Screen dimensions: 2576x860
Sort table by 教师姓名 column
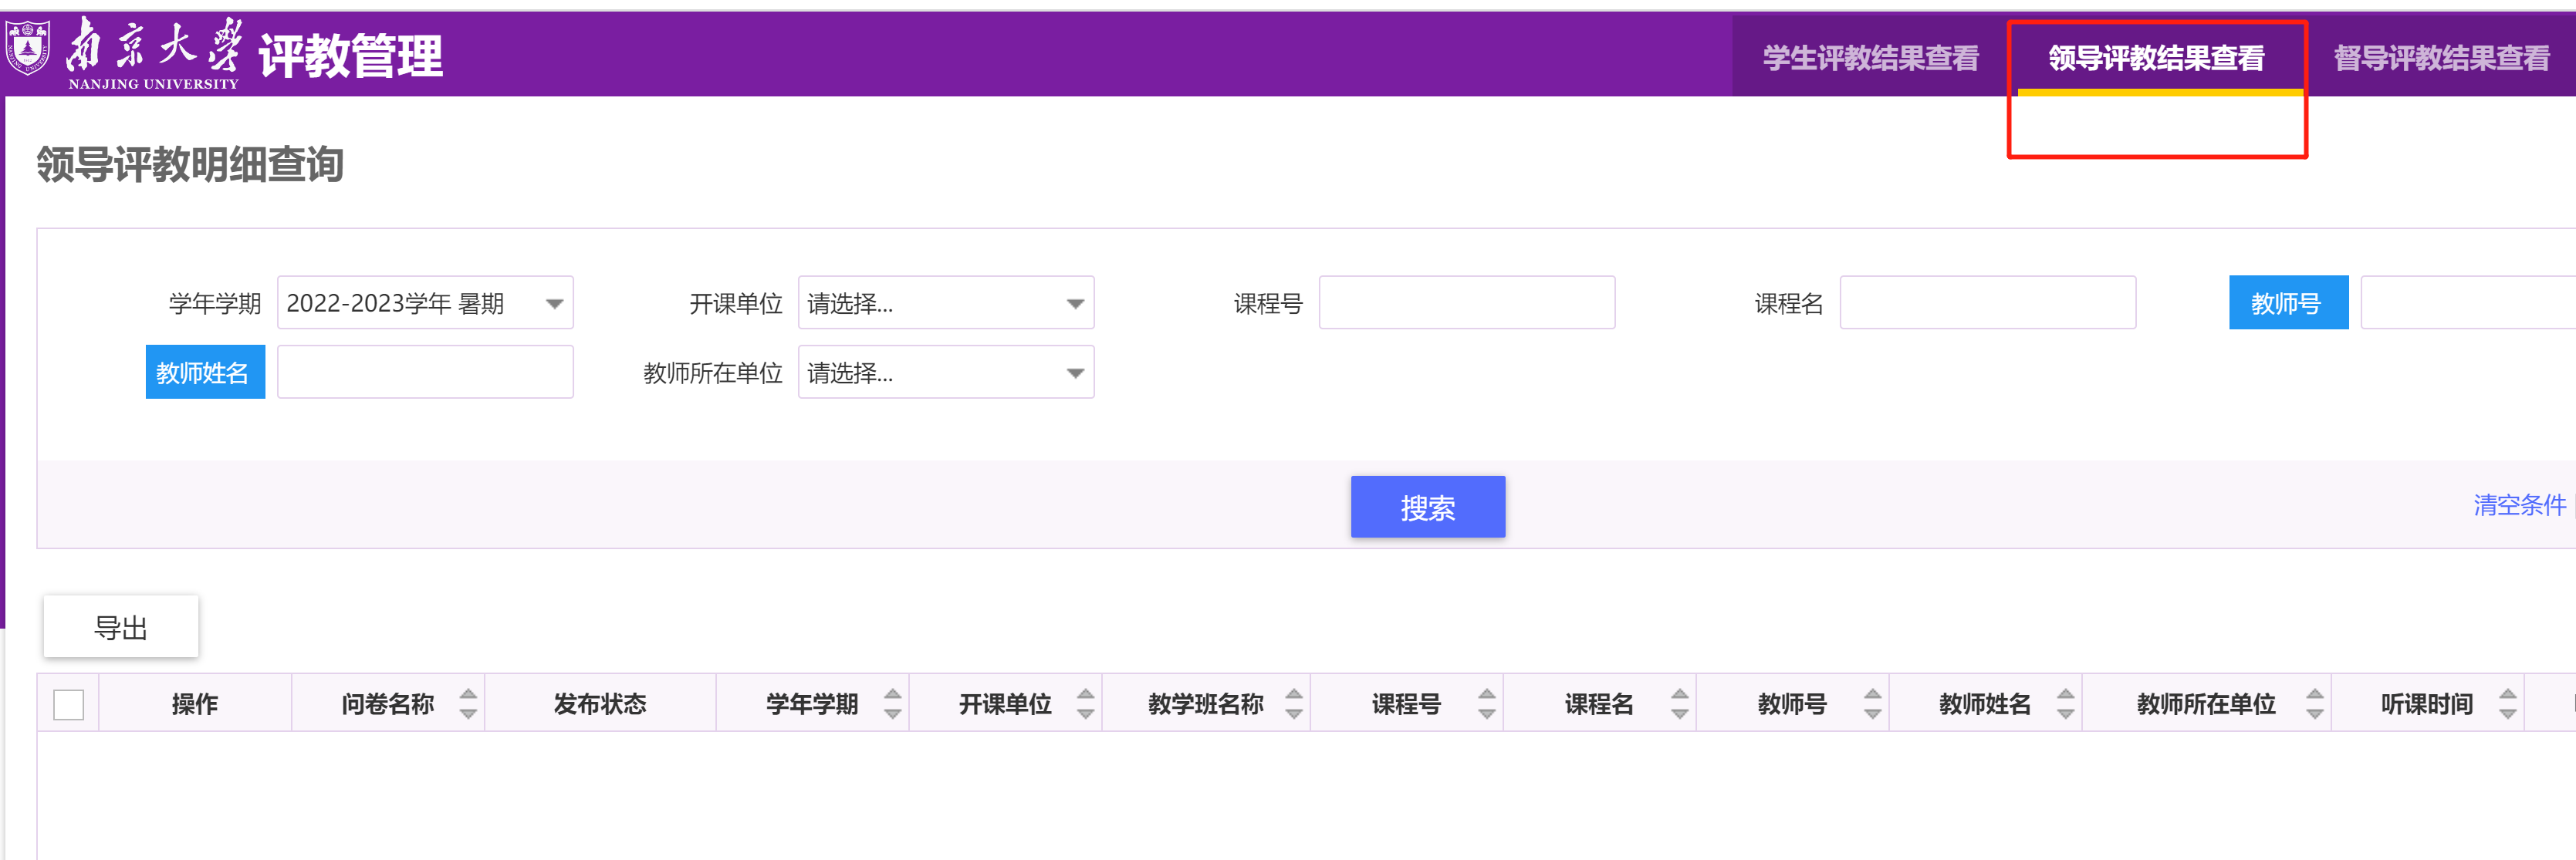[2065, 703]
